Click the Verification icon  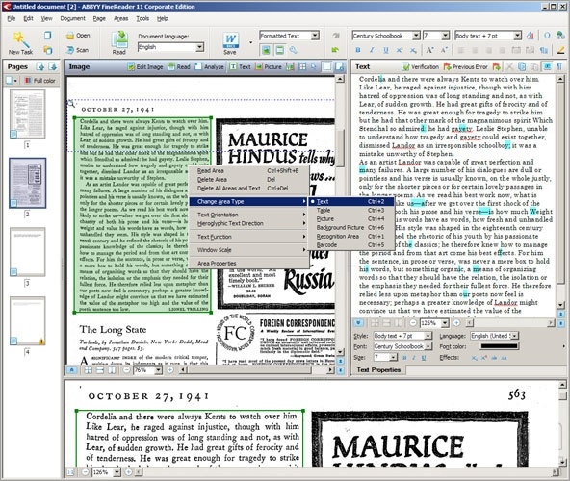click(405, 66)
